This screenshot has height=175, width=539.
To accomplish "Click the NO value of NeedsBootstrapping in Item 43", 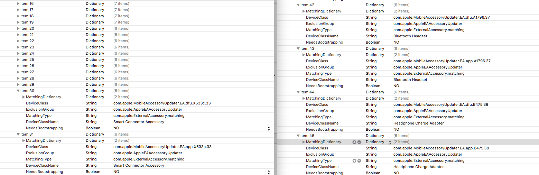I will point(396,86).
